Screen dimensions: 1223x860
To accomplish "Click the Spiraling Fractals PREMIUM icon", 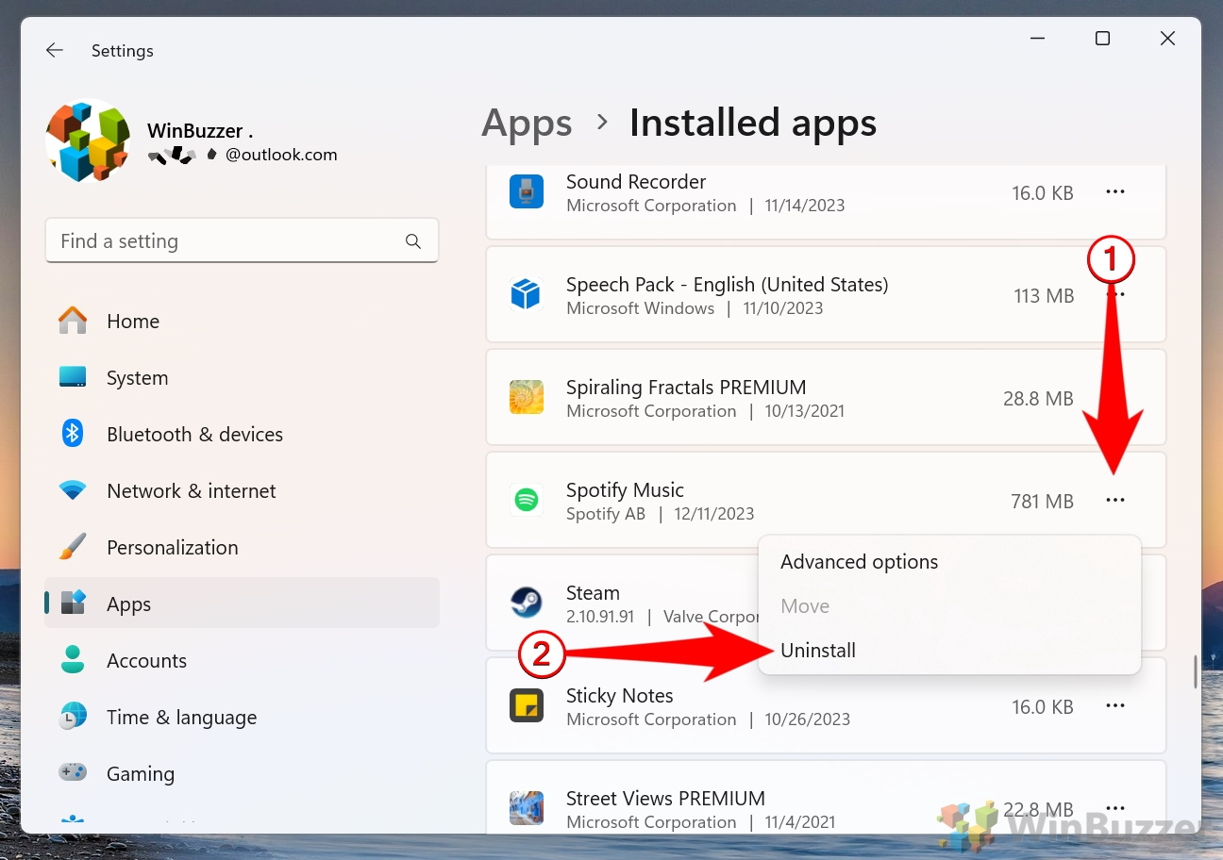I will pos(527,398).
